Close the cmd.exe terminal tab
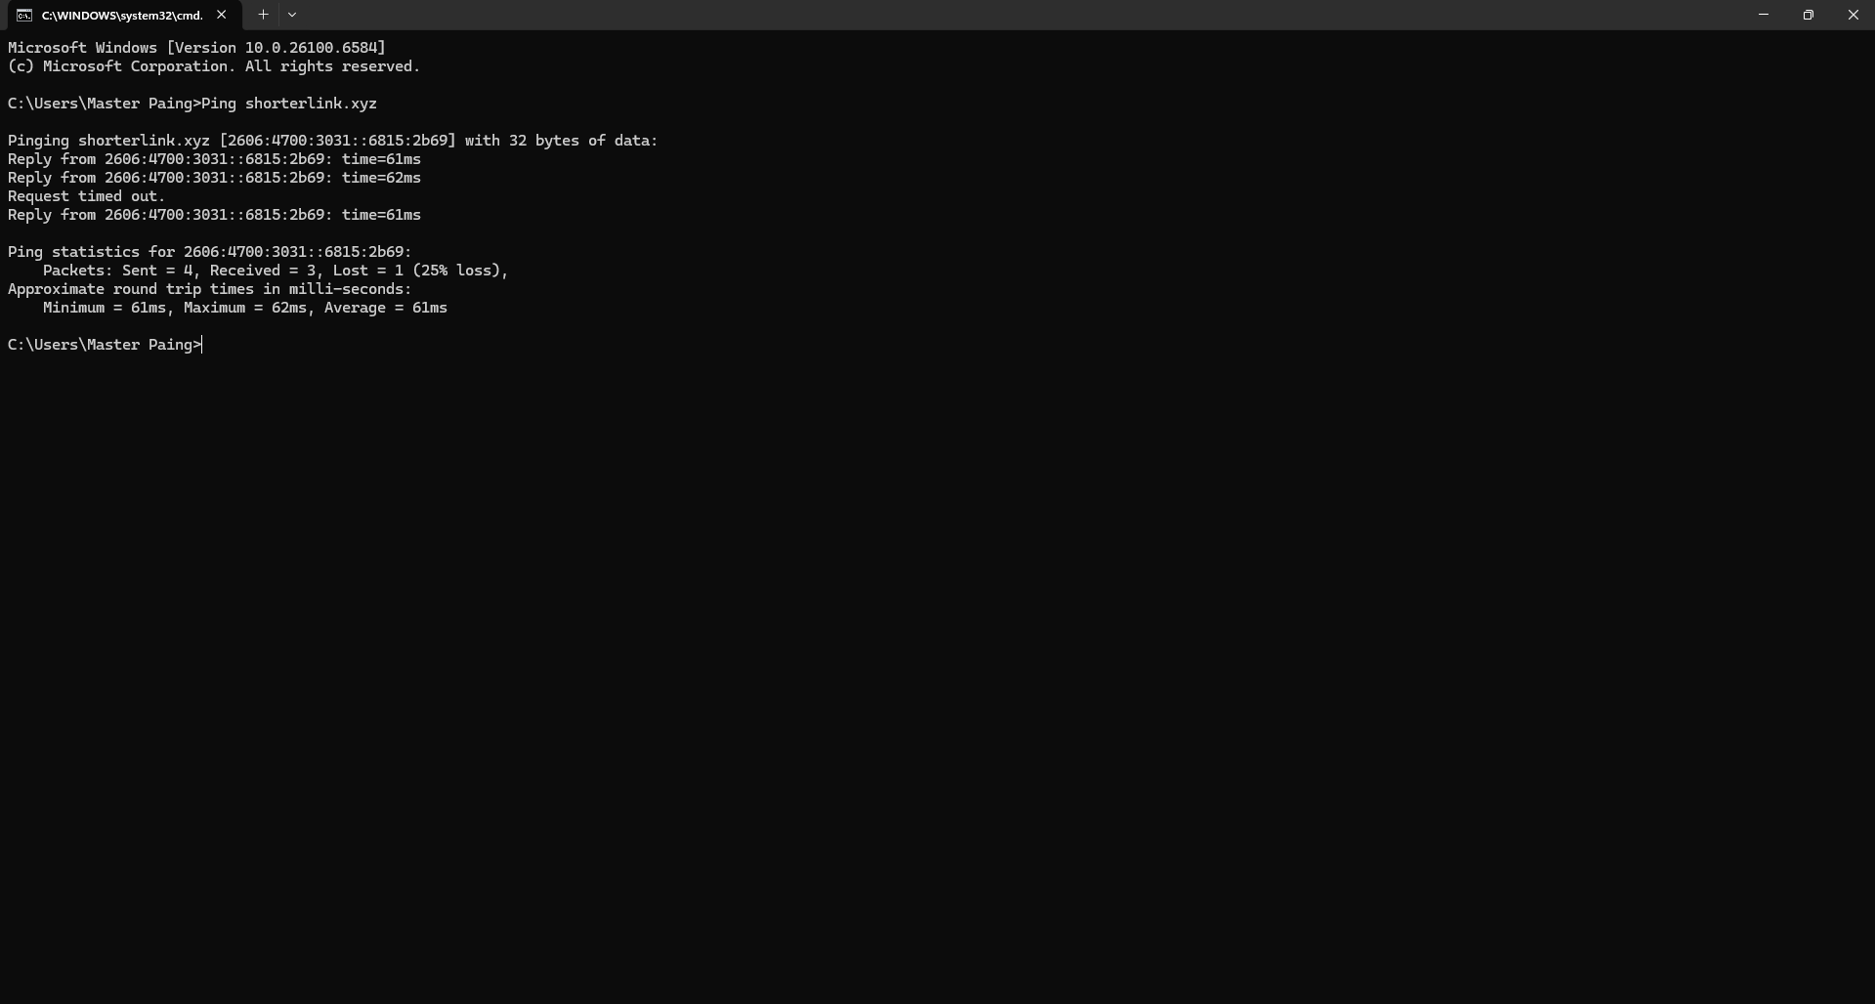 (222, 15)
